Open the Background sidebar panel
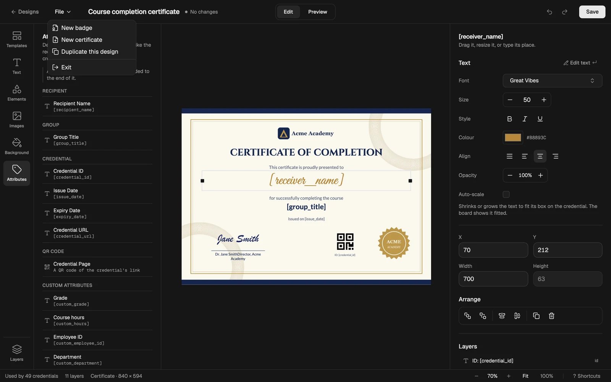The width and height of the screenshot is (611, 382). click(17, 146)
